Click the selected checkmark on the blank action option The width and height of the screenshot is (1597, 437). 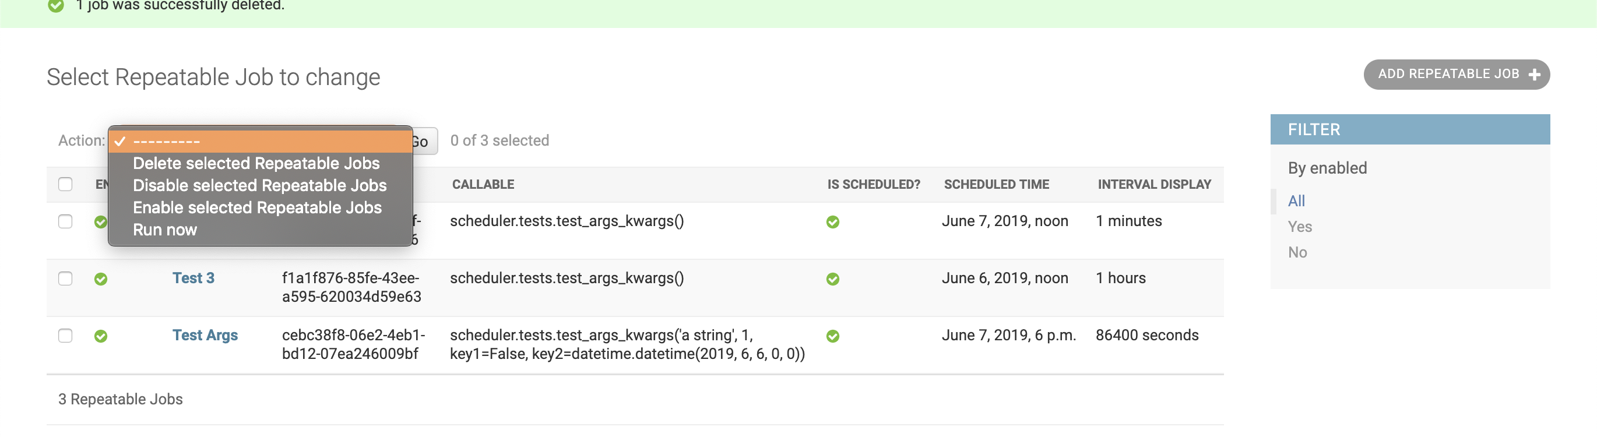pos(119,142)
